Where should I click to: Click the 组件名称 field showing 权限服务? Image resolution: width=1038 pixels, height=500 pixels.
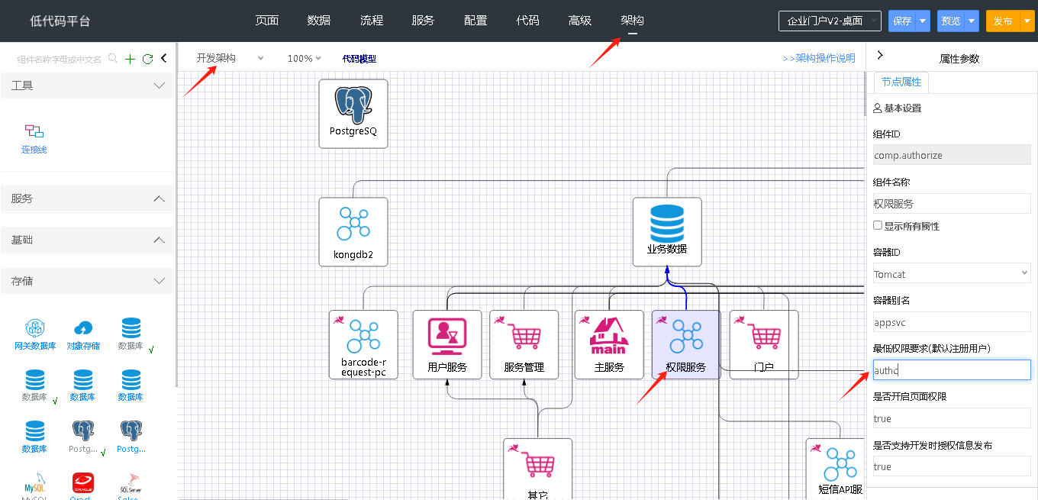(952, 204)
